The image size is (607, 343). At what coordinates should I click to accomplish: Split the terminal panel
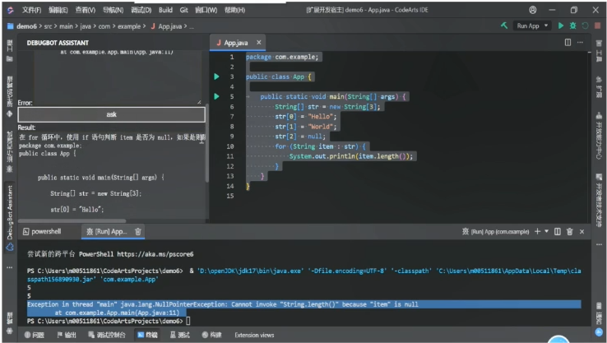(x=558, y=231)
